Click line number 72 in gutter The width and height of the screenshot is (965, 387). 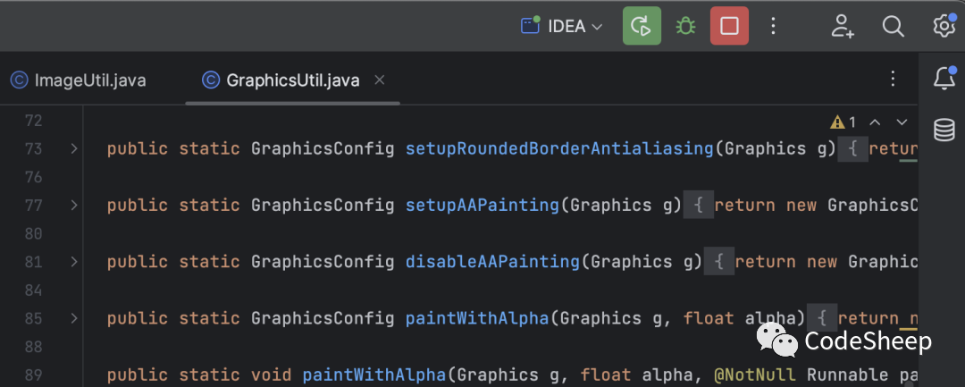click(x=33, y=121)
